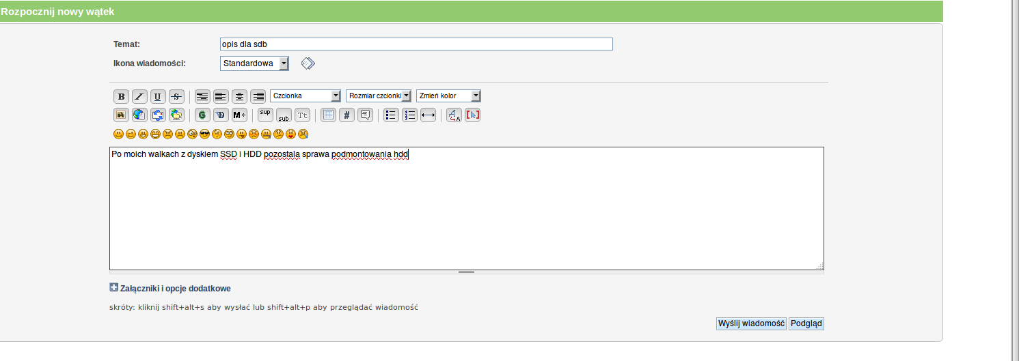Click the 'Temat:' label
Image resolution: width=1019 pixels, height=361 pixels.
pyautogui.click(x=126, y=44)
